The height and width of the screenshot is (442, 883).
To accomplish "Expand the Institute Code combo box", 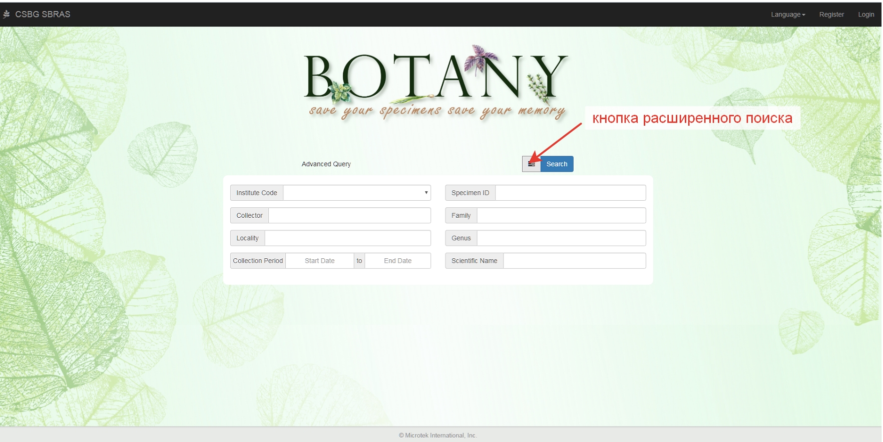I will tap(357, 193).
